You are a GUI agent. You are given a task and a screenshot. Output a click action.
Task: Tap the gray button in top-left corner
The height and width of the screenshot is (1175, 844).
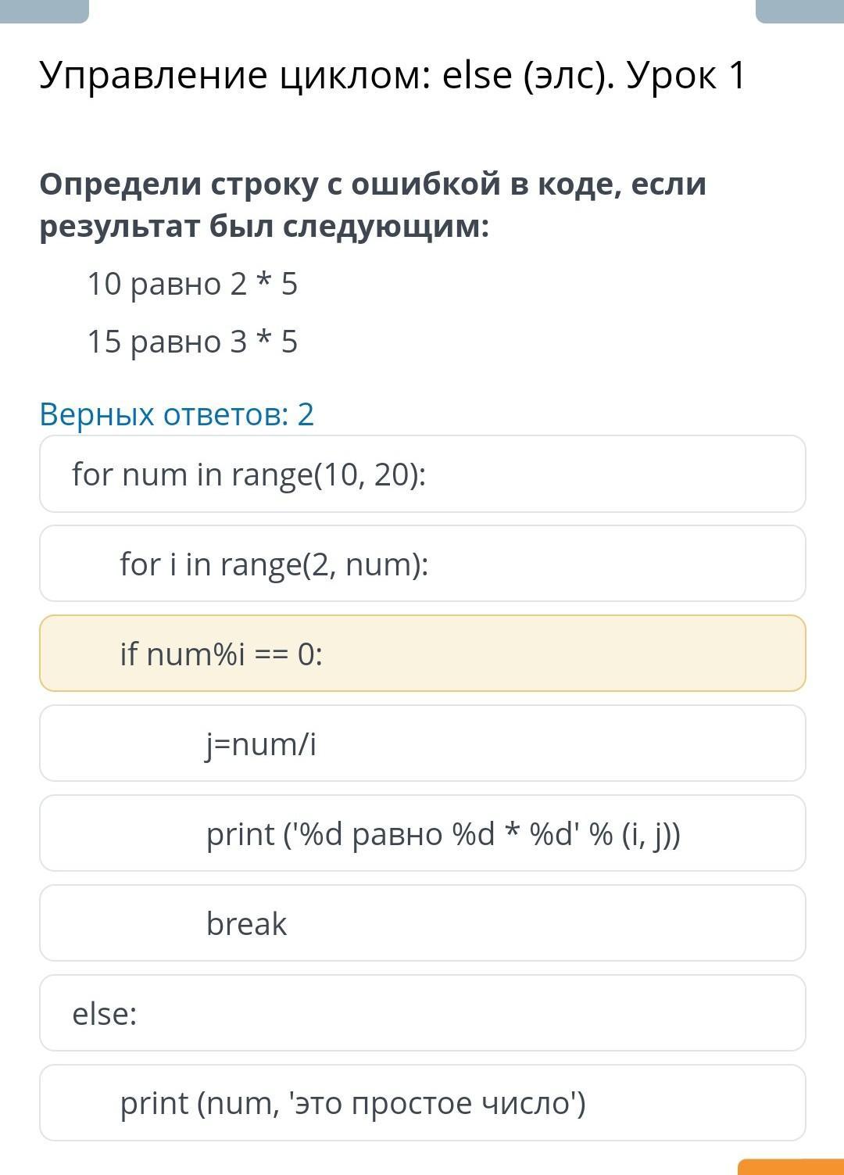tap(44, 9)
